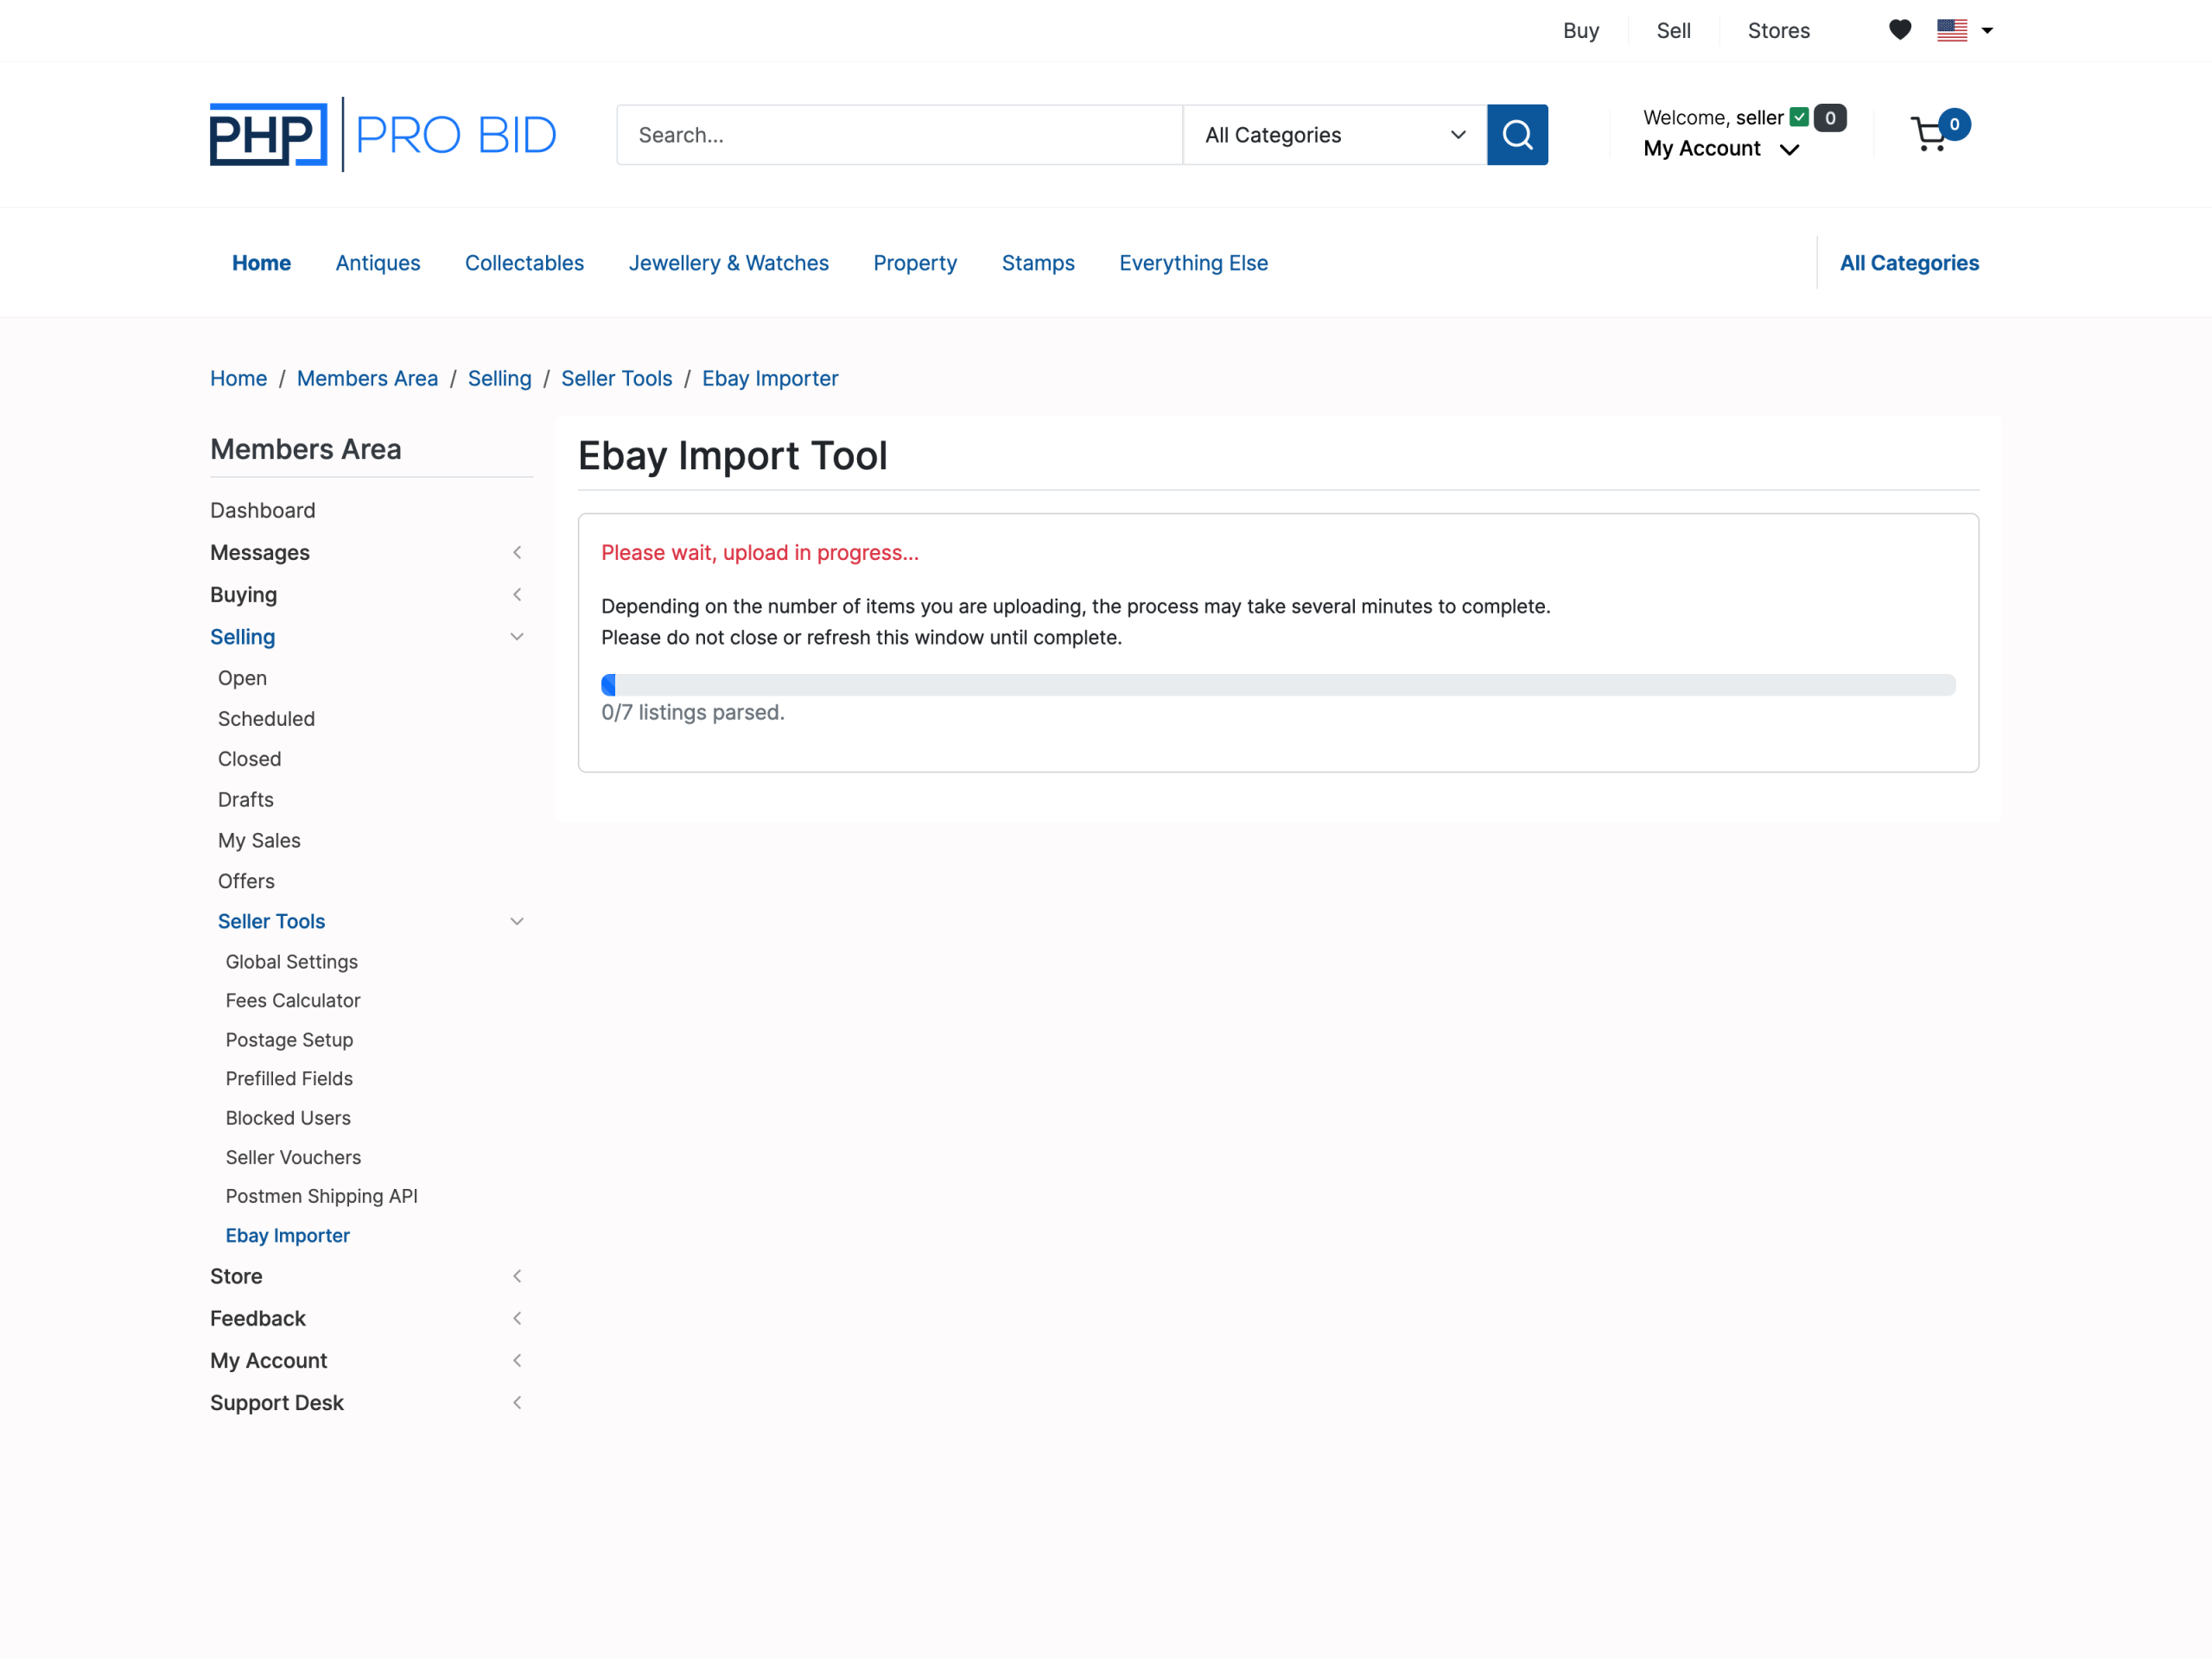Click the unread messages count badge
This screenshot has height=1659, width=2212.
(x=1830, y=117)
